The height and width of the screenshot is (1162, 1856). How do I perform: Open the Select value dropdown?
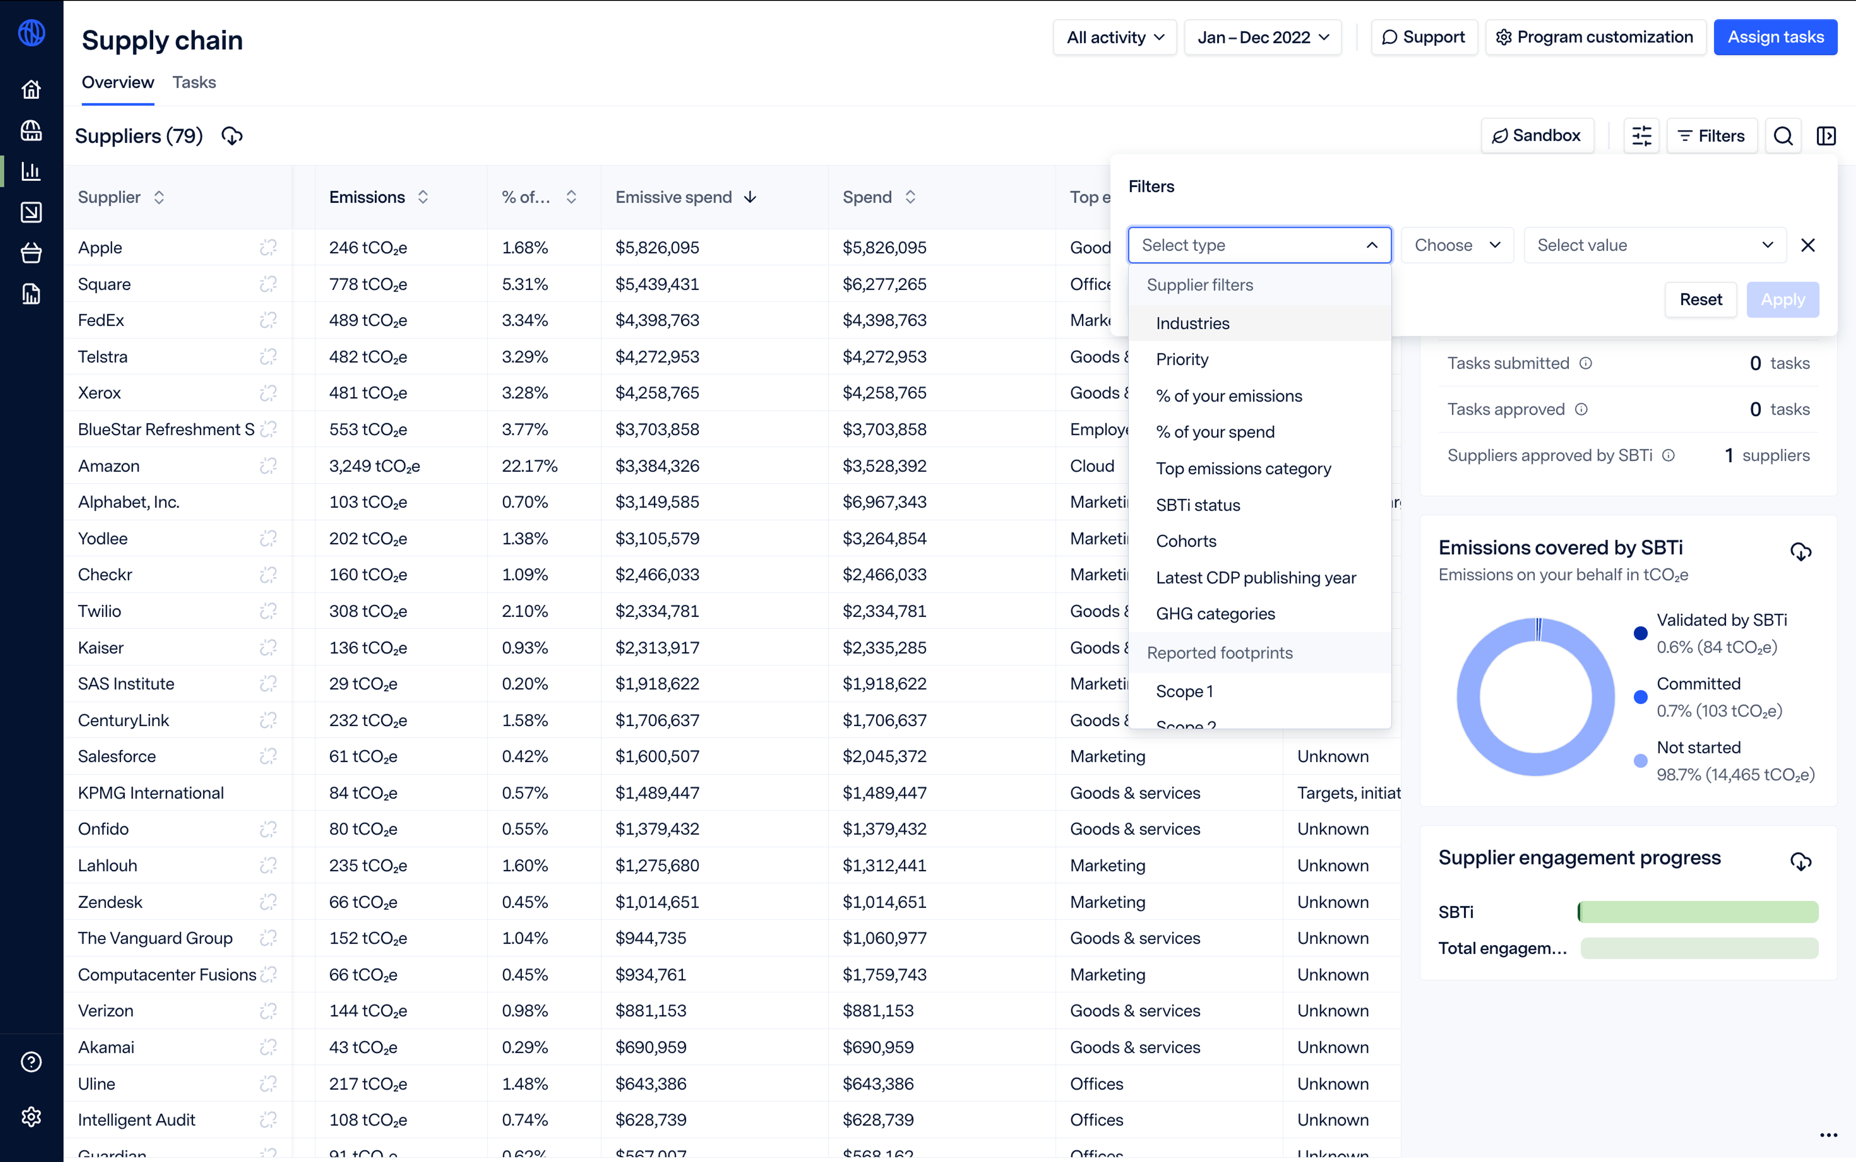pos(1654,245)
